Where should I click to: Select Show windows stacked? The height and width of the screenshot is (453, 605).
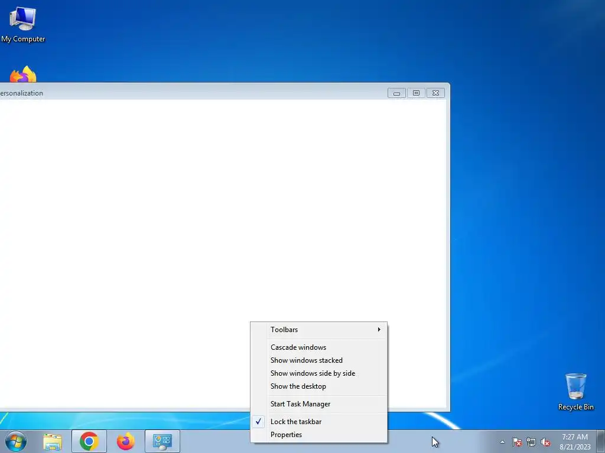[x=318, y=360]
